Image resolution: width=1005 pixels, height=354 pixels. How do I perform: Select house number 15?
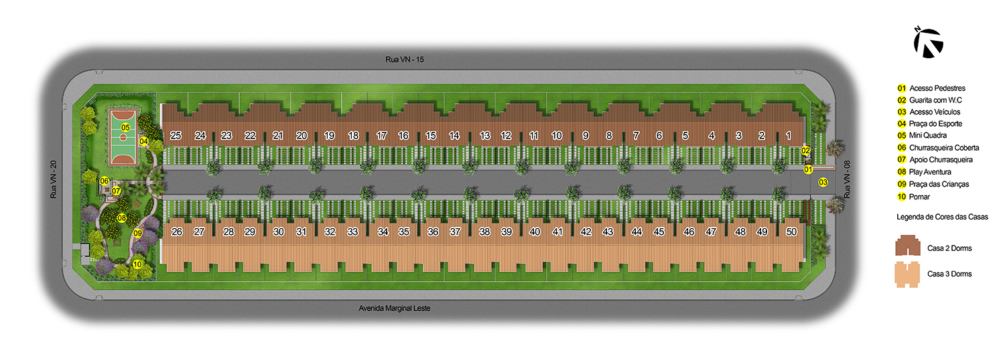click(431, 136)
